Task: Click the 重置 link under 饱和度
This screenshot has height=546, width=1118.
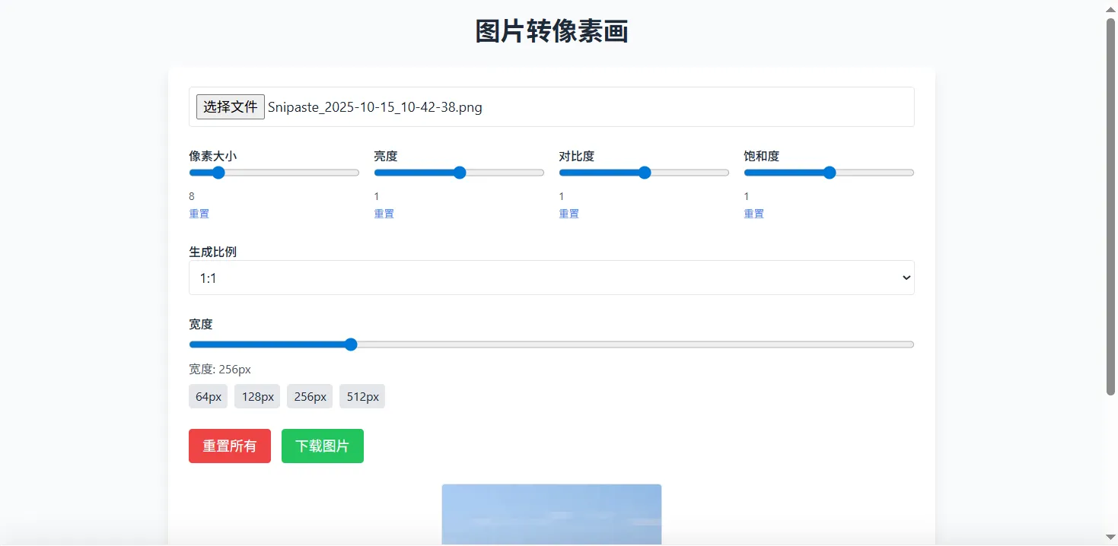Action: (x=753, y=214)
